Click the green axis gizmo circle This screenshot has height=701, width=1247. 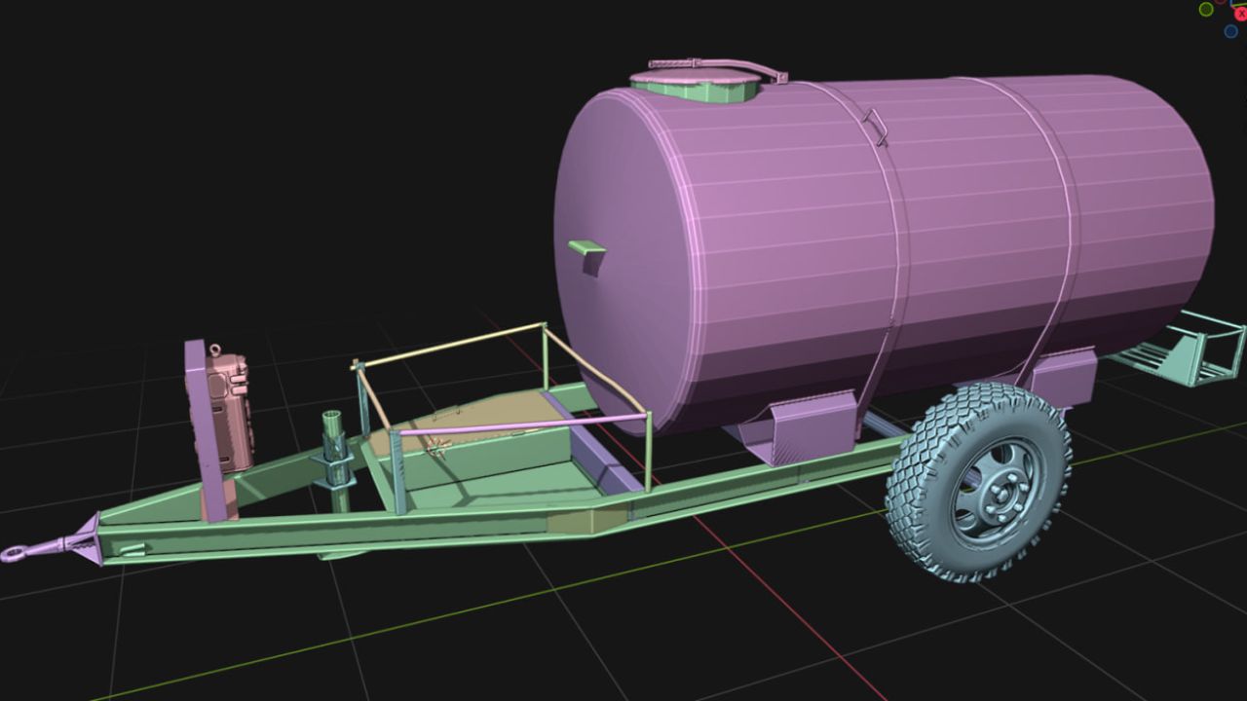point(1206,10)
